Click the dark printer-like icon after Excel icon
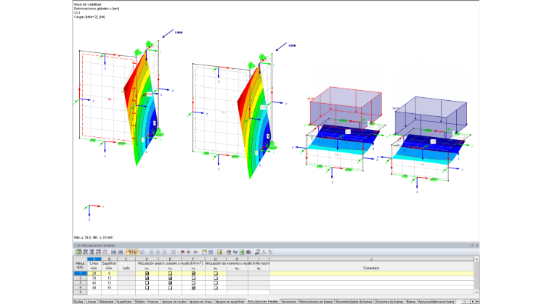This screenshot has width=552, height=304. point(248,252)
